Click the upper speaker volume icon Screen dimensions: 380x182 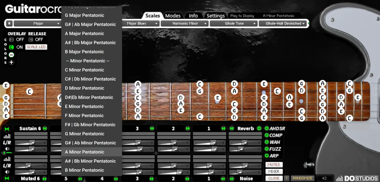tap(7, 149)
